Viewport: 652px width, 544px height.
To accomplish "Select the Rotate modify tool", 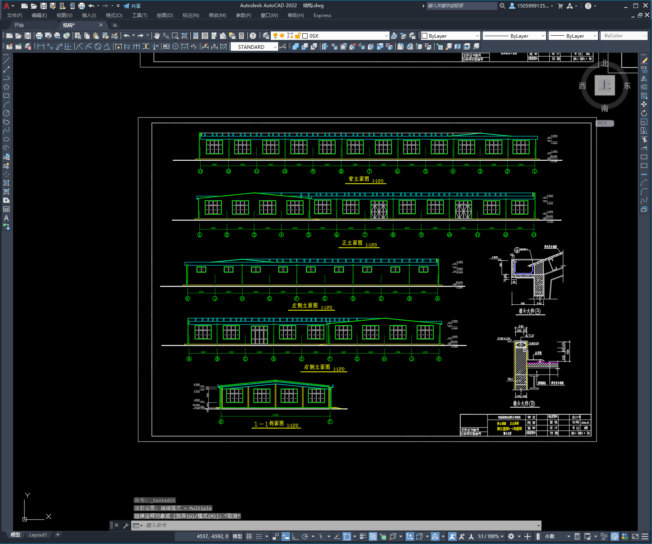I will click(644, 113).
